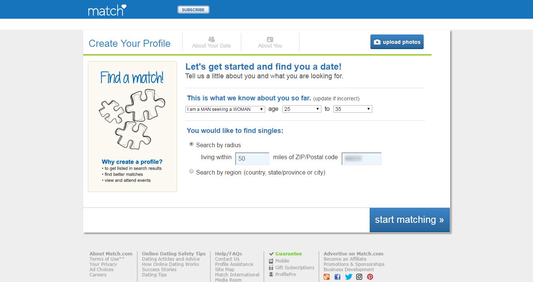Open the Ad Choices link

point(102,270)
